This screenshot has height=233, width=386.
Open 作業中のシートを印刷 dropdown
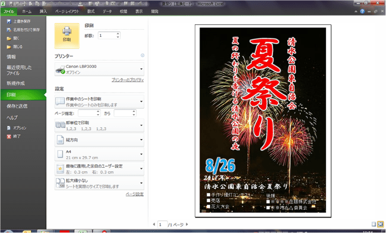click(x=99, y=102)
